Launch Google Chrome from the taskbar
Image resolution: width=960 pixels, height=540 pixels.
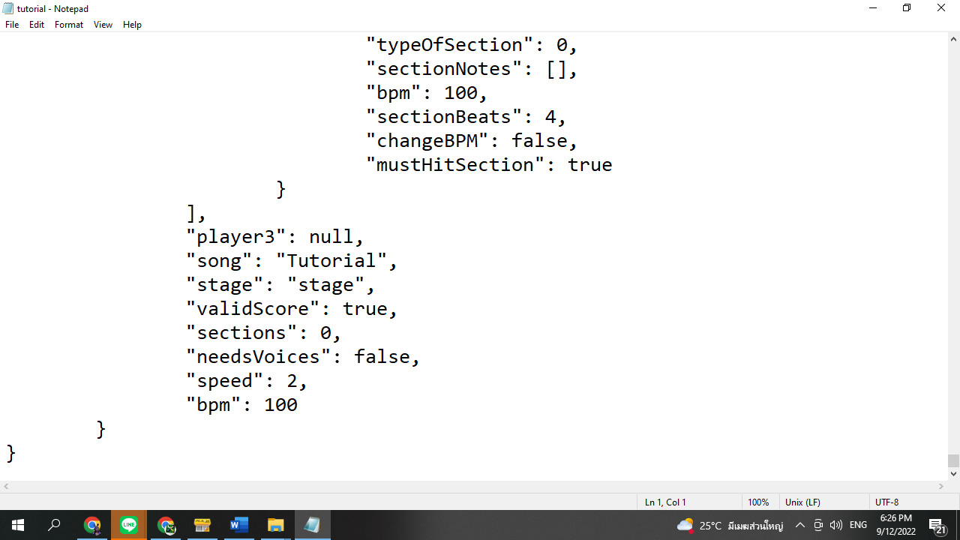click(93, 524)
